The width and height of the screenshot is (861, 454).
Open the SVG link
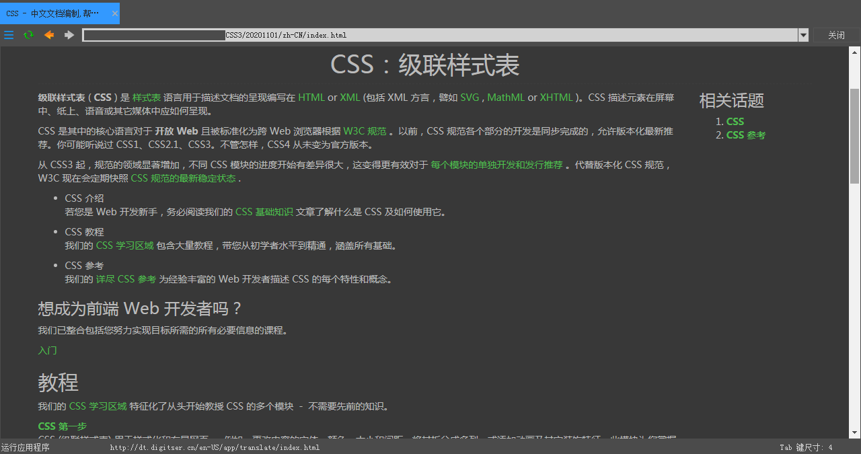470,97
